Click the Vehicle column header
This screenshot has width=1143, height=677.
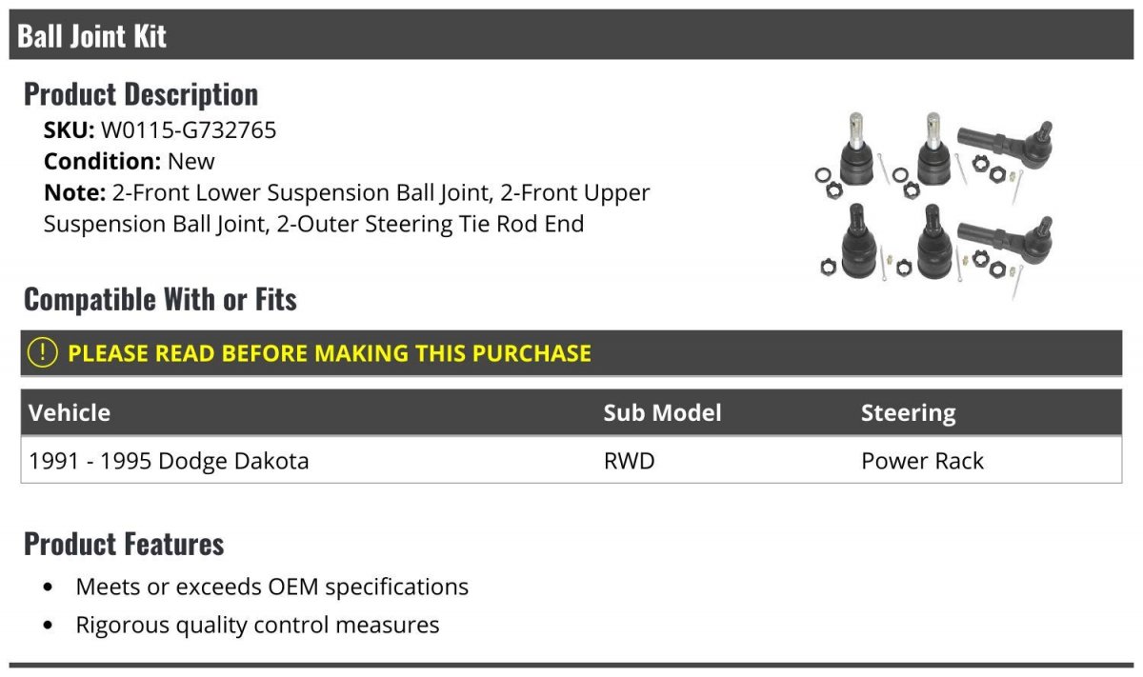click(x=70, y=413)
